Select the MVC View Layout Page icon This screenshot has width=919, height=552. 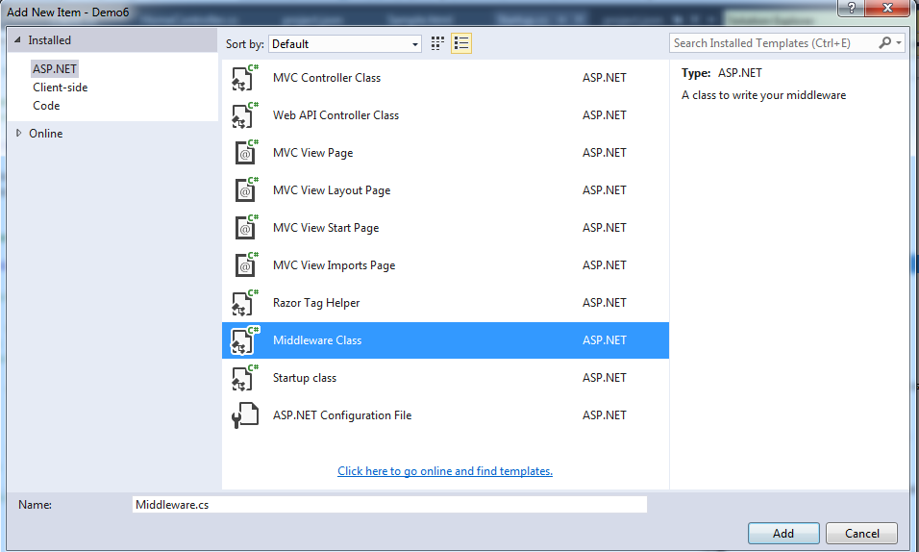pos(245,190)
